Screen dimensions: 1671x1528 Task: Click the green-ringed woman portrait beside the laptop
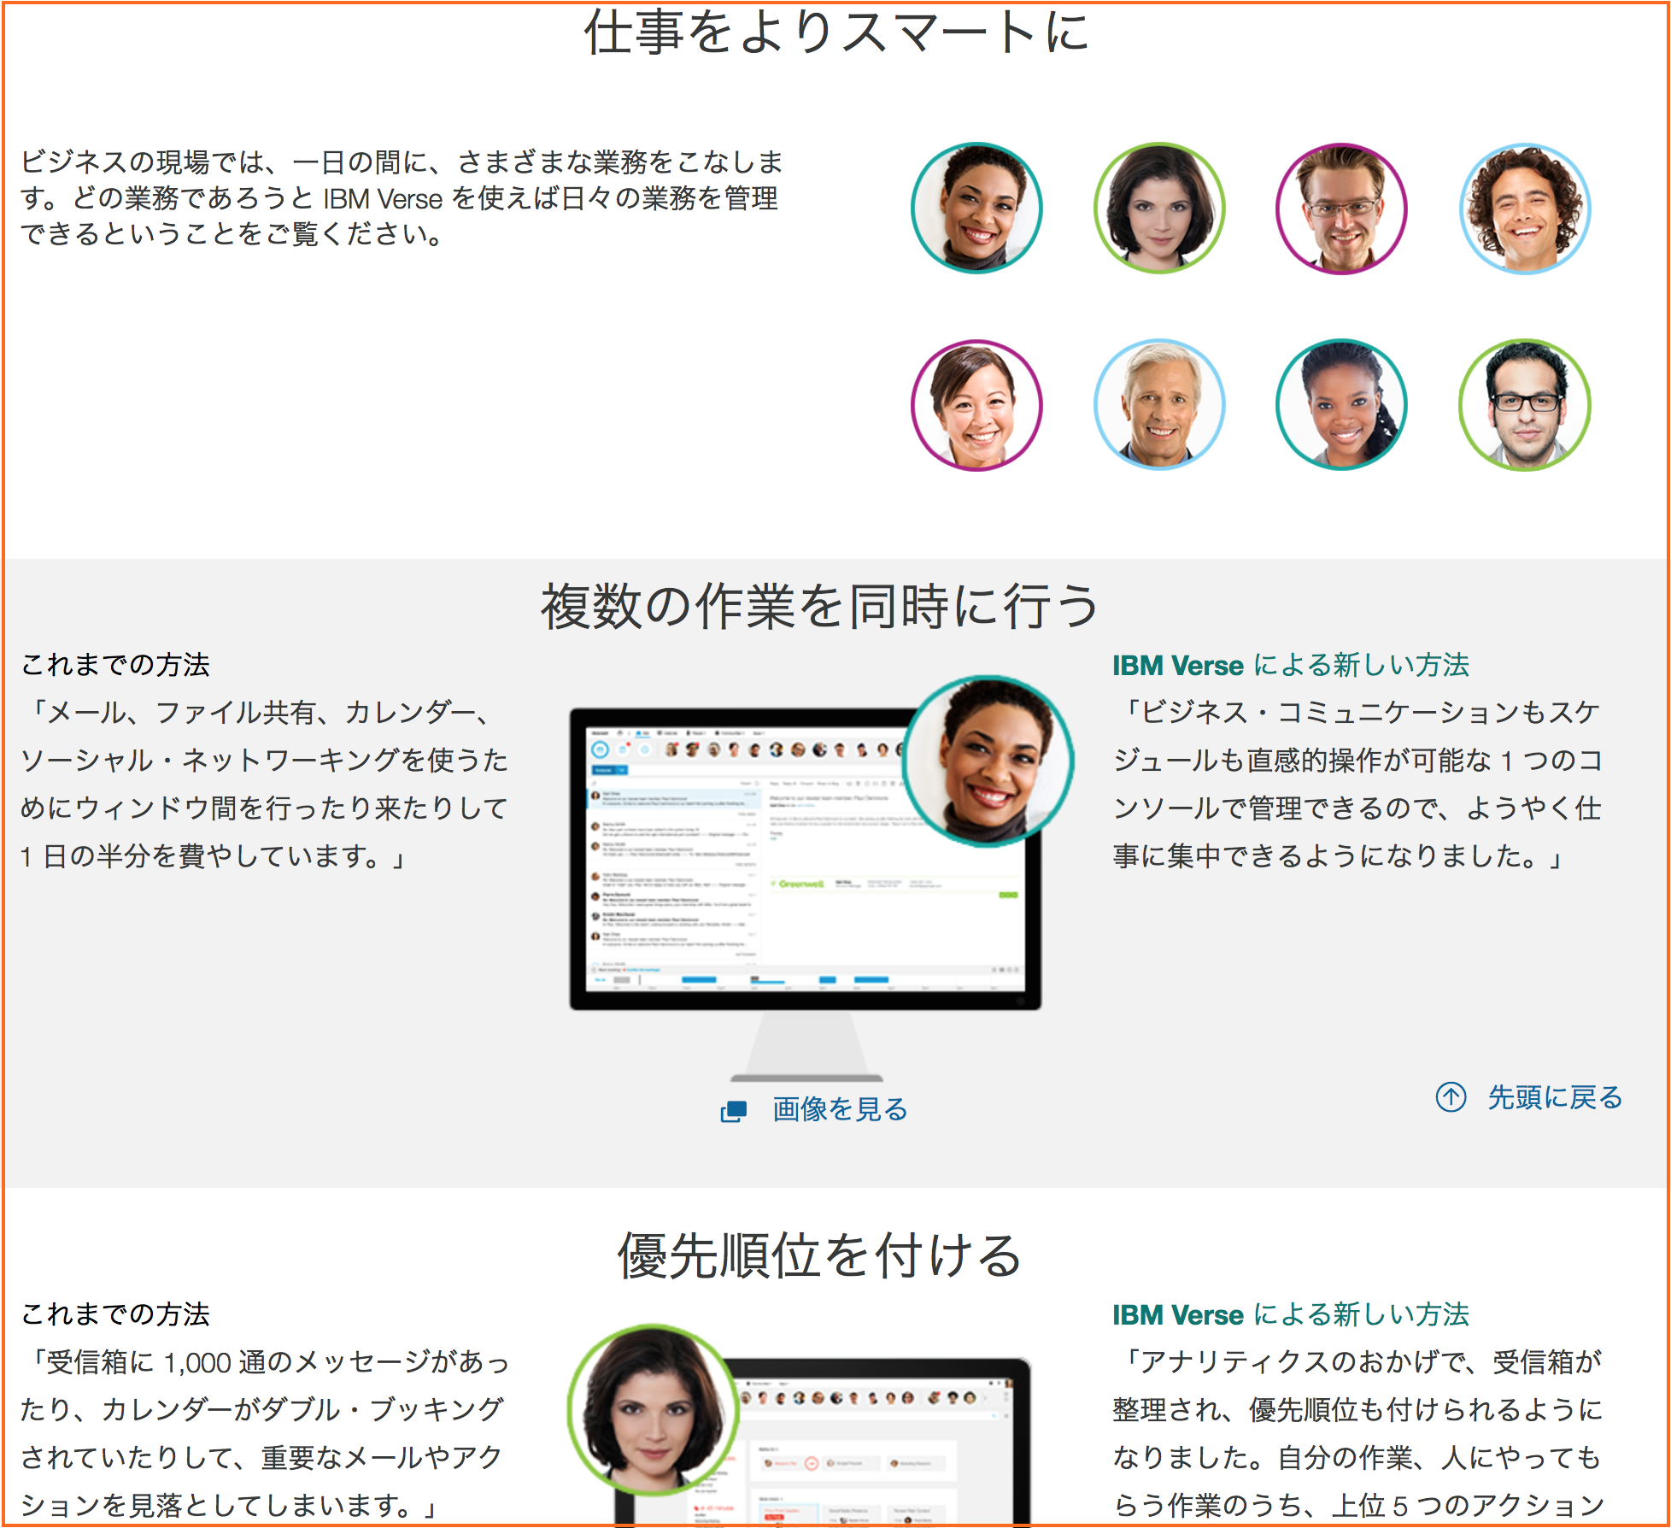(654, 1411)
